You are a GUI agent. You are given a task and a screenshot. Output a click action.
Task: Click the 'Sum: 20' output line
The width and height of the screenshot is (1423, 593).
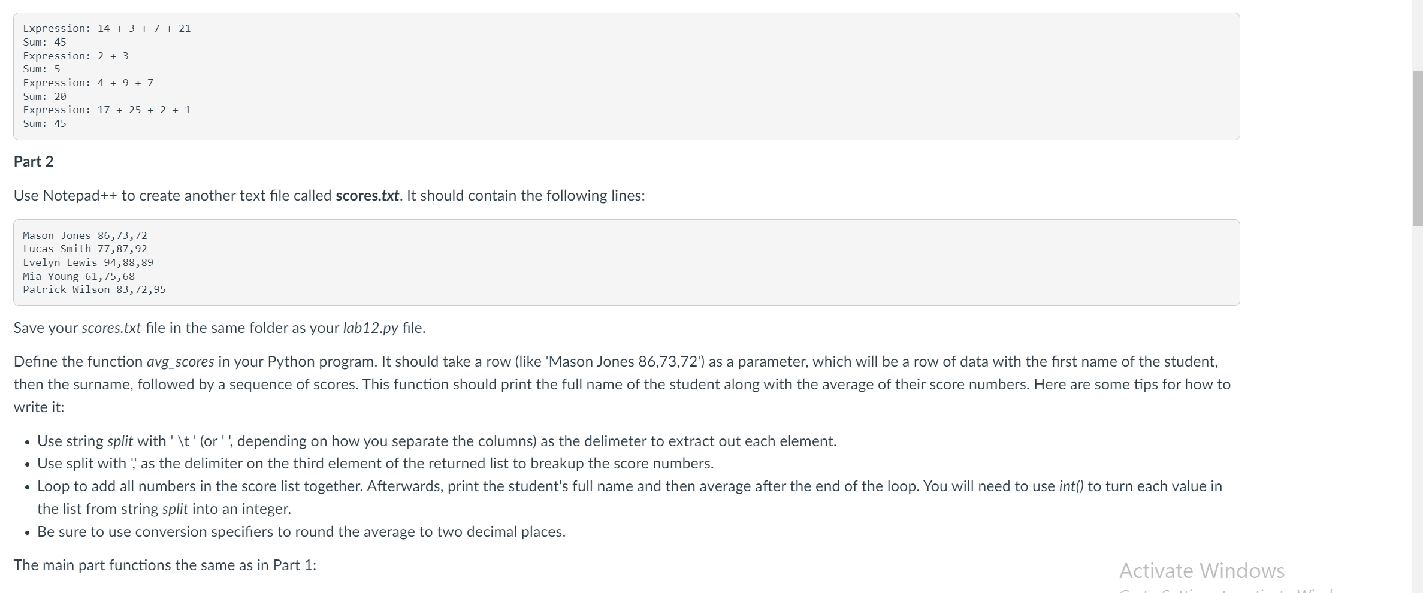pyautogui.click(x=45, y=96)
